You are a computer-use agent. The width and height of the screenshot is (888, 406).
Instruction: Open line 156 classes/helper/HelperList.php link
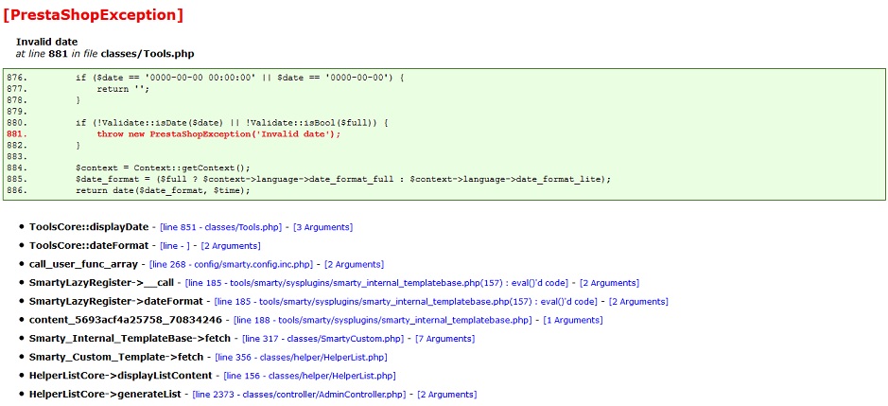point(310,376)
